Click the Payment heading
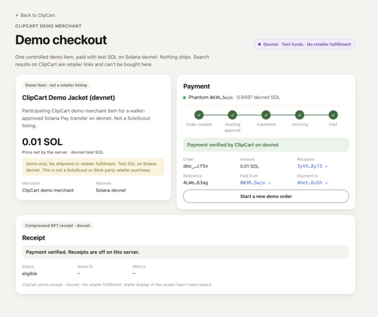Screen dimensions: 378x317 [x=196, y=86]
